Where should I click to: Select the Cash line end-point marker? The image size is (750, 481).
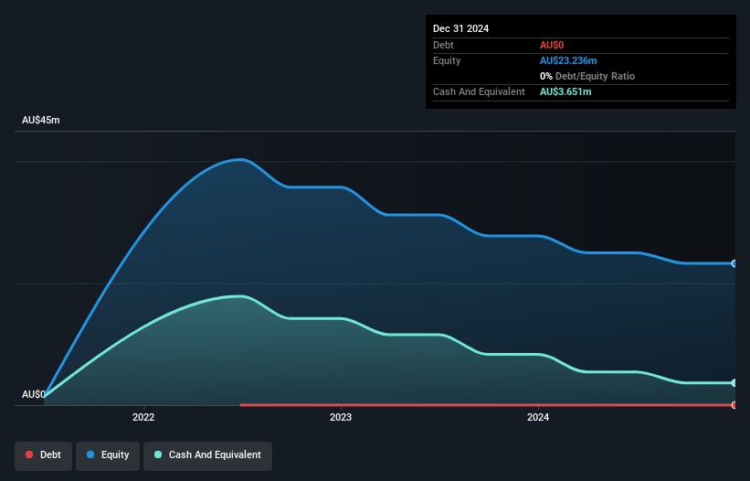(734, 382)
